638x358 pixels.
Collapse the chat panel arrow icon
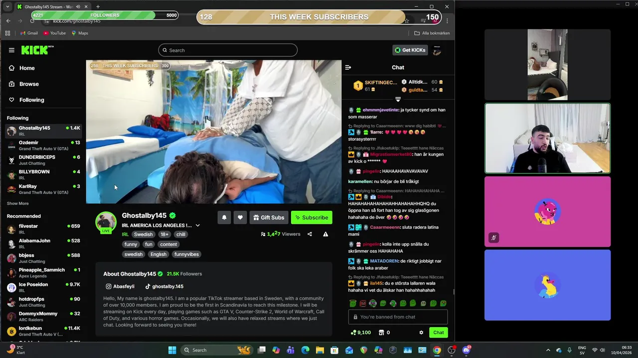pyautogui.click(x=348, y=67)
